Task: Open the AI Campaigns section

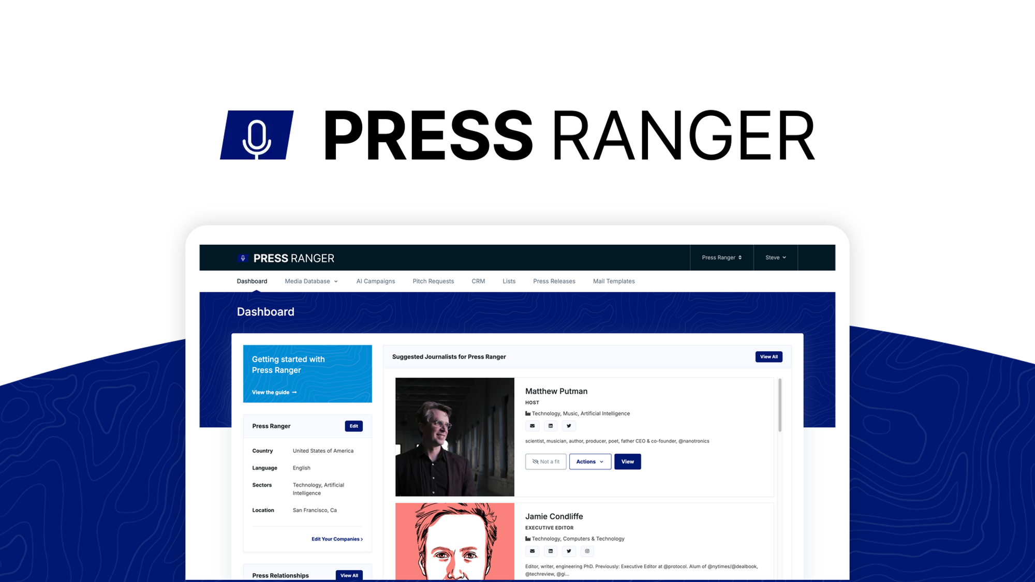Action: (x=375, y=281)
